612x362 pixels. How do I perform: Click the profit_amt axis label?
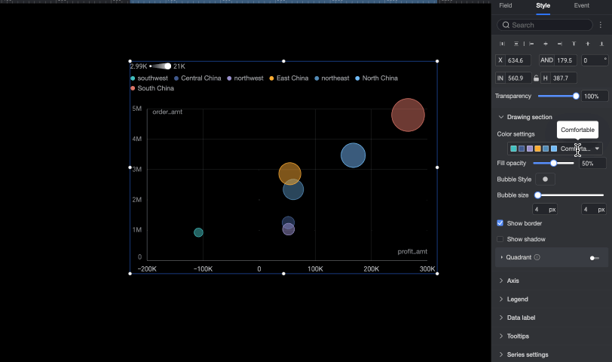(412, 251)
